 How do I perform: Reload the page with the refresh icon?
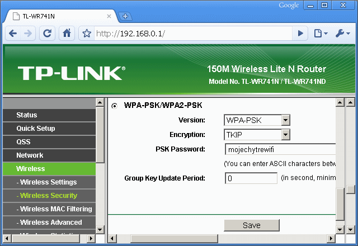tap(47, 34)
